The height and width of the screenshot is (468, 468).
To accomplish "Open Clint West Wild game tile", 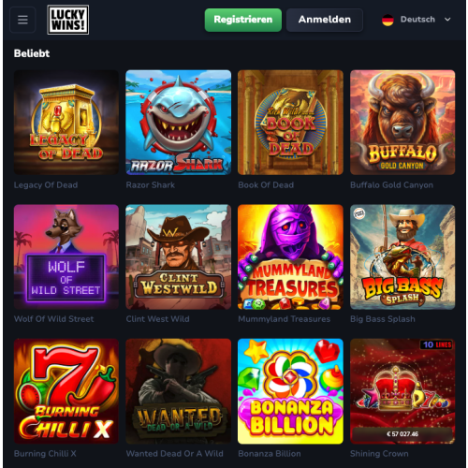I will point(178,256).
